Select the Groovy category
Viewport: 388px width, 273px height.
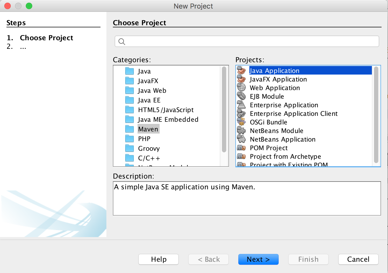pyautogui.click(x=149, y=149)
